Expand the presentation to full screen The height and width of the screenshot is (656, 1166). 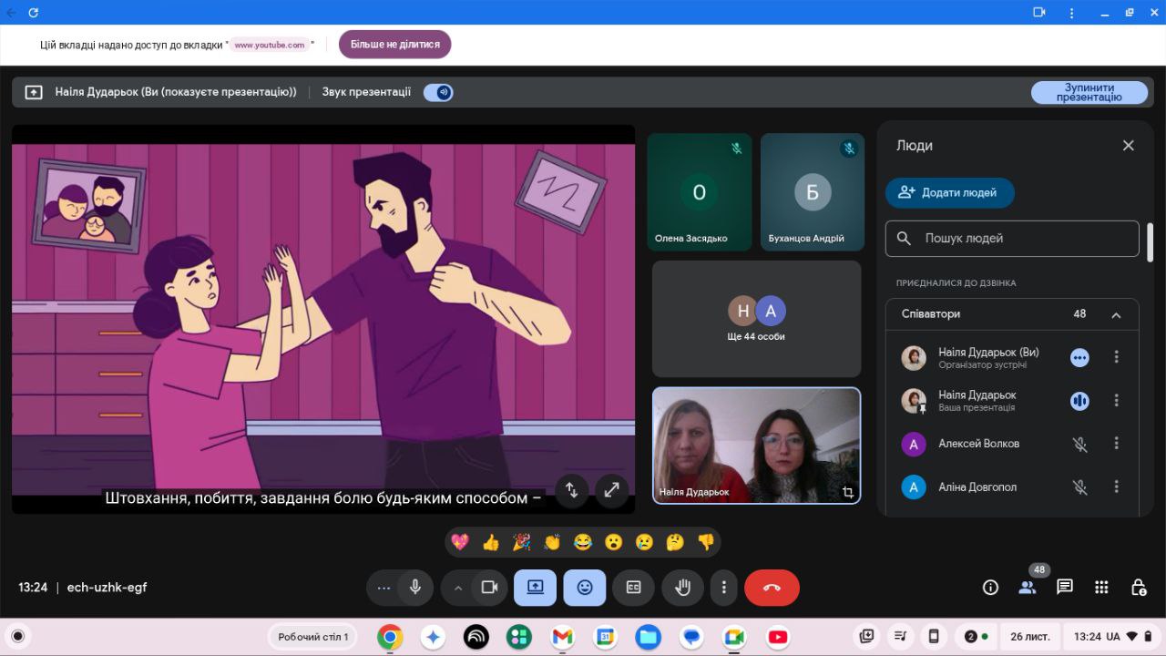[612, 490]
